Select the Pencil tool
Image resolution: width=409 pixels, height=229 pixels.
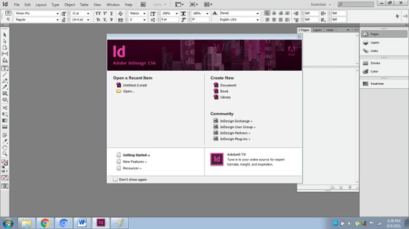point(5,87)
